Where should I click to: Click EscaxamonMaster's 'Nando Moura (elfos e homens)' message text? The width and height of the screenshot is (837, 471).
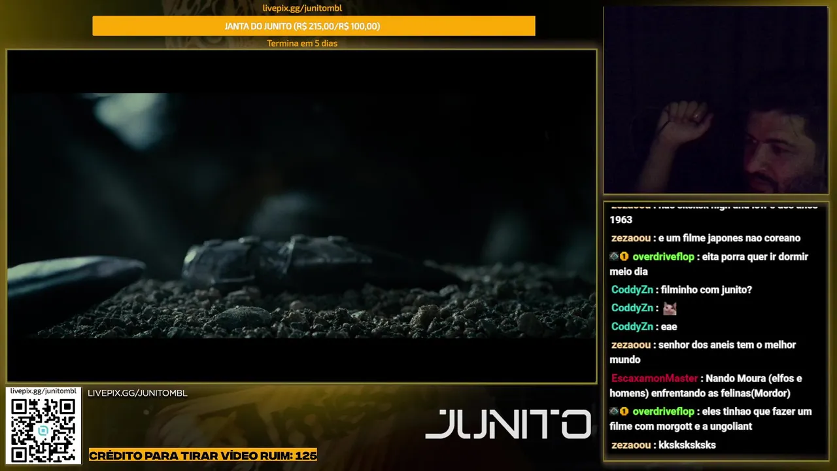[x=706, y=386]
